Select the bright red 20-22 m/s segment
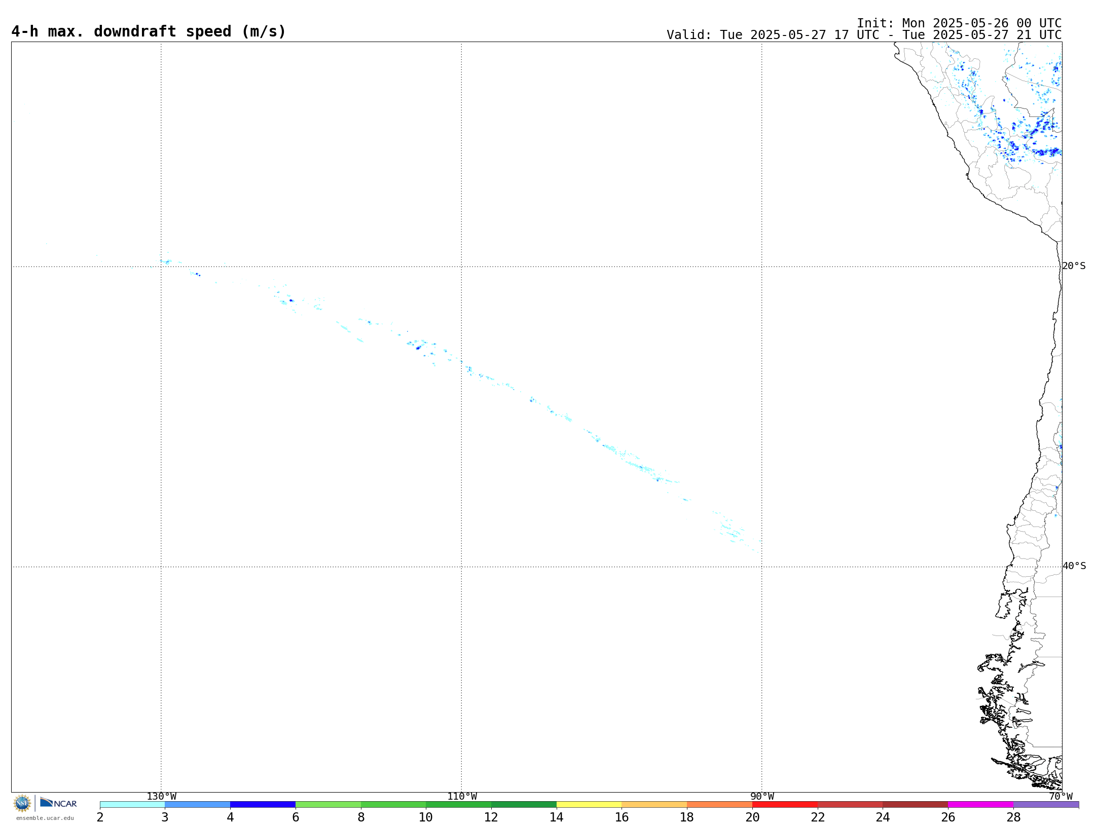The image size is (1095, 824). 785,805
